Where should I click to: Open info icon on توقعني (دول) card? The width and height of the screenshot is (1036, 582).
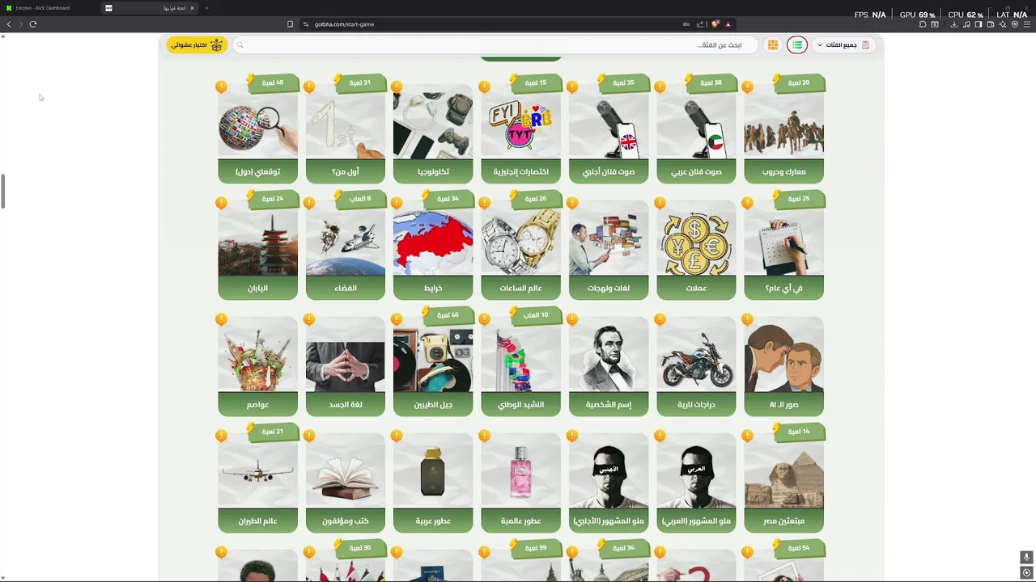click(221, 86)
